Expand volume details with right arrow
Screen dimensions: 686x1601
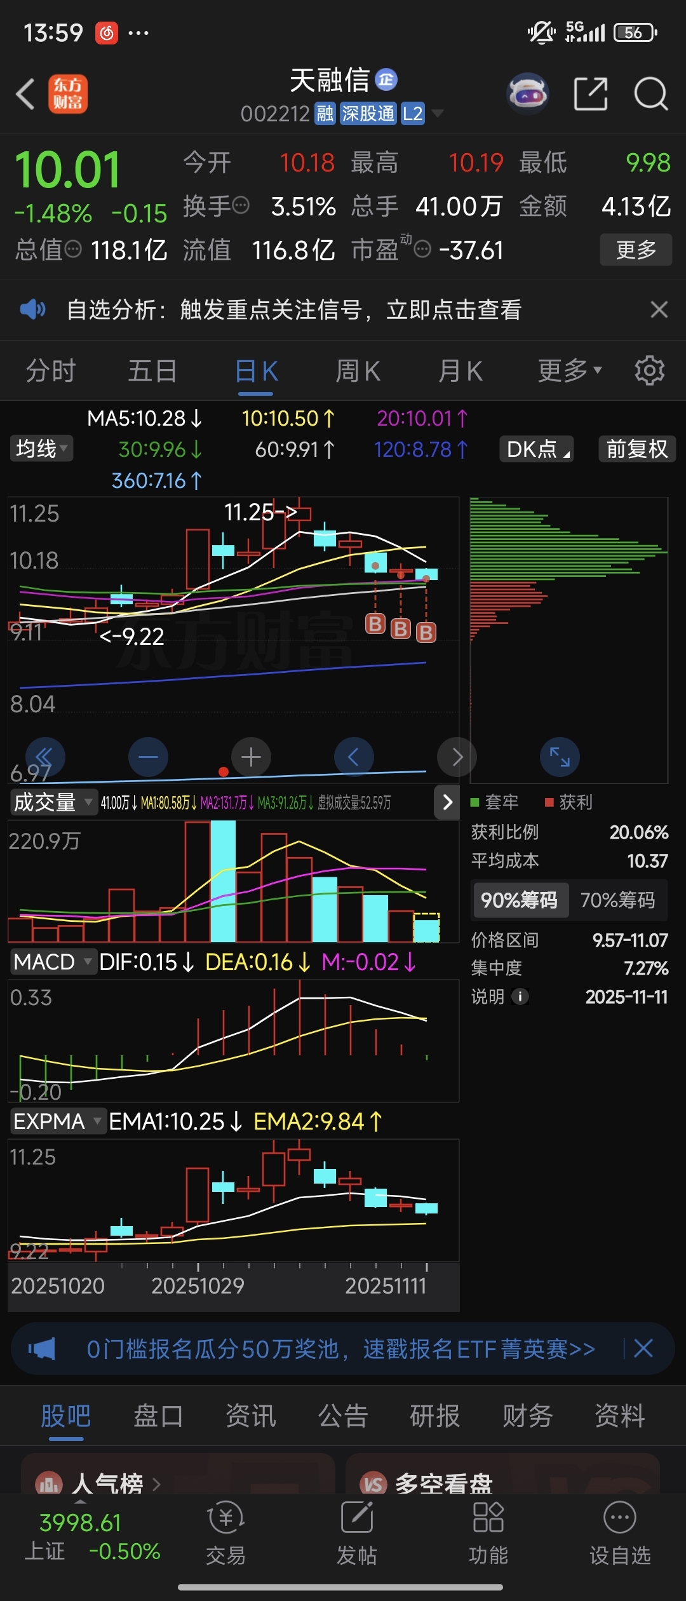point(447,802)
